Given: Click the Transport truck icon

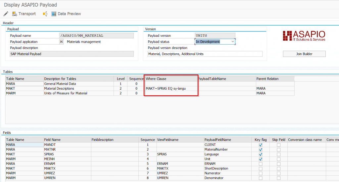Looking at the screenshot, I should point(15,14).
